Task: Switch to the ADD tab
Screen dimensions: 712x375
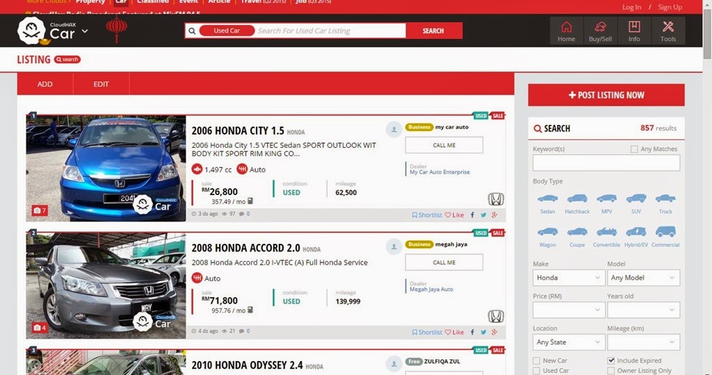Action: point(45,84)
